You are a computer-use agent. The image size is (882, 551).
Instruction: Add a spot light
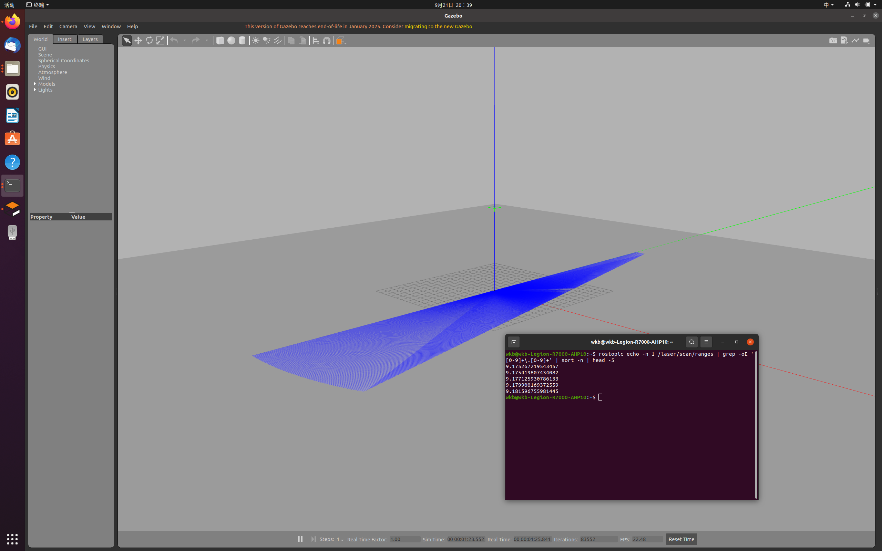pos(267,40)
